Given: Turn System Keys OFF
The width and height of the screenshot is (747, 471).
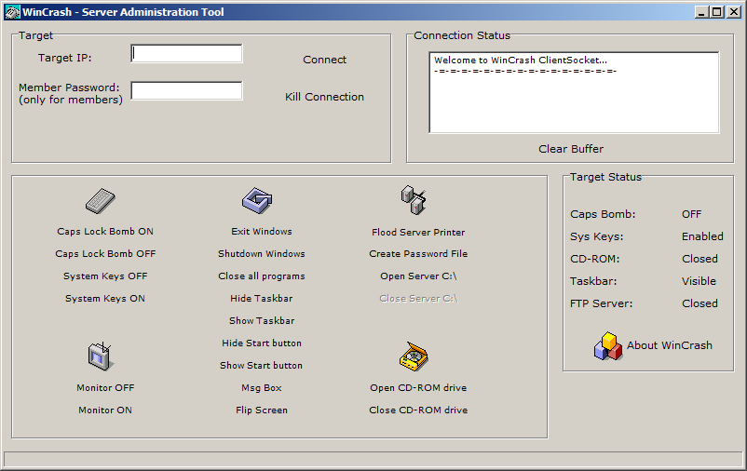Looking at the screenshot, I should [105, 276].
